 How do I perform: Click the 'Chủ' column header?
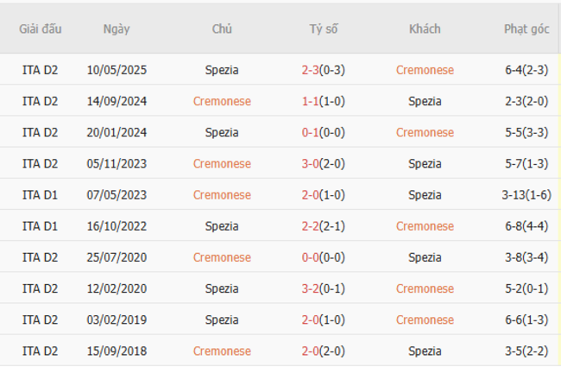click(222, 28)
